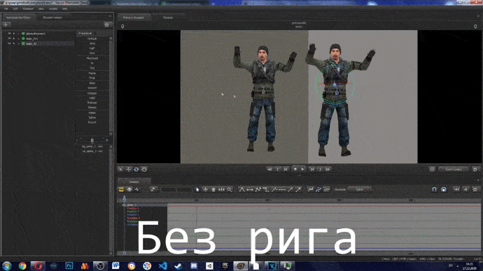Image resolution: width=483 pixels, height=271 pixels.
Task: Open Steam from the taskbar
Action: [x=178, y=266]
